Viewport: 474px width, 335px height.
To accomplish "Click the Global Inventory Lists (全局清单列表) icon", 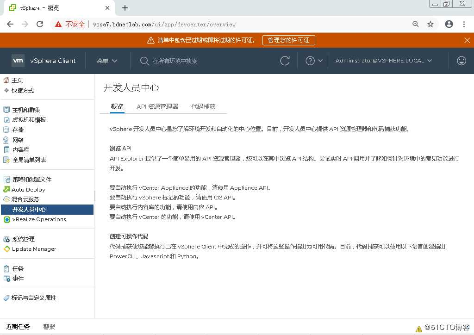I will tap(6, 160).
